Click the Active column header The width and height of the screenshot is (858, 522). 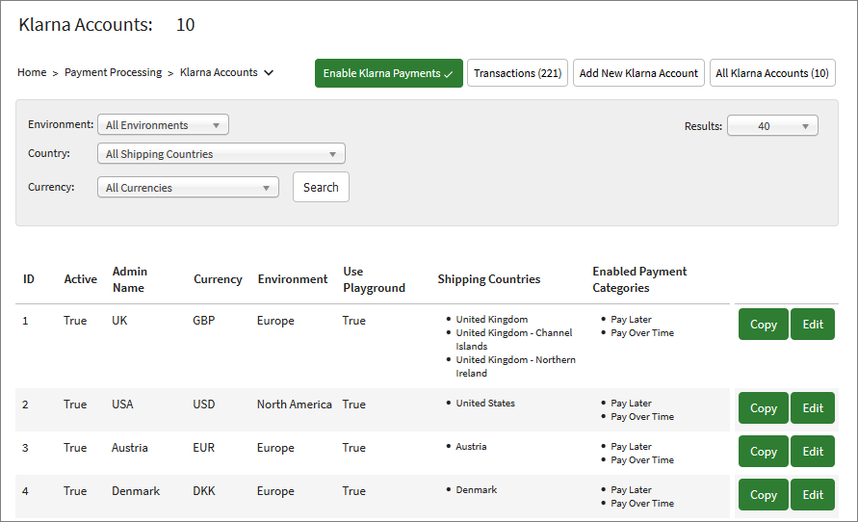tap(81, 279)
